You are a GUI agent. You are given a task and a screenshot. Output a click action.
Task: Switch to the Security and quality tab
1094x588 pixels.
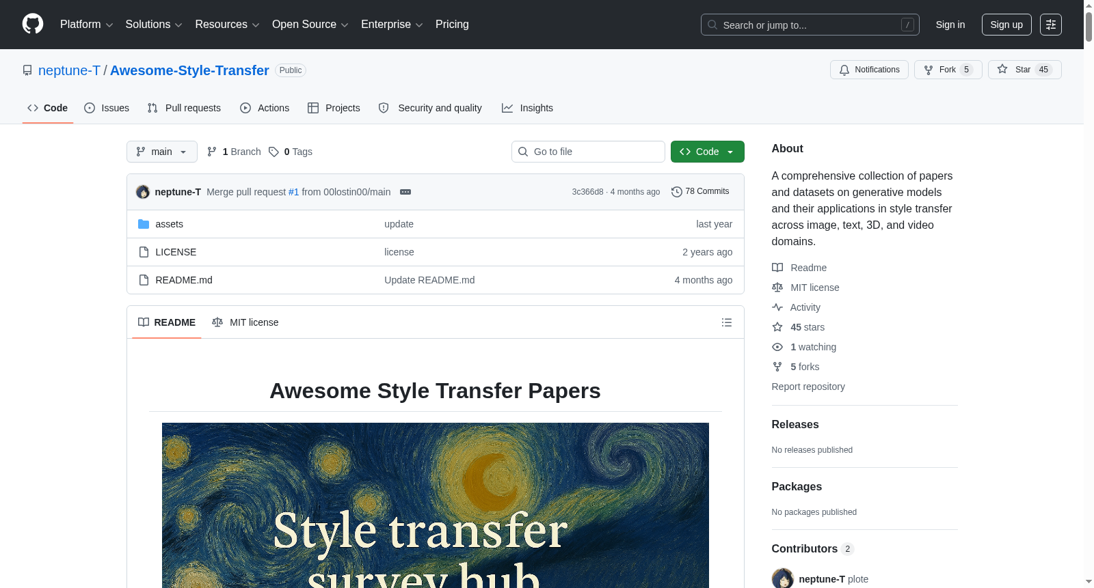click(430, 108)
